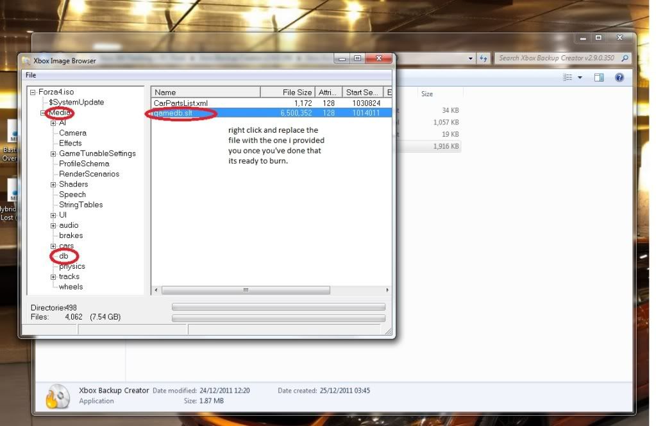Image resolution: width=656 pixels, height=426 pixels.
Task: Click the Xbox Image Browser title bar icon
Action: point(26,61)
